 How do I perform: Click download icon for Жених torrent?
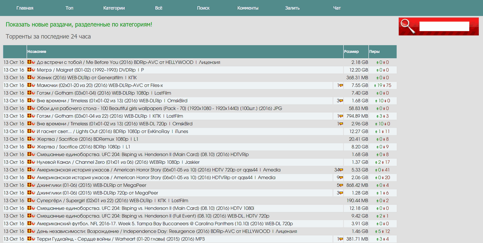point(29,78)
